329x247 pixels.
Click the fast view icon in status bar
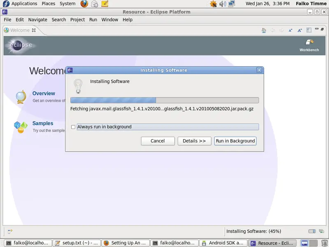click(10, 231)
